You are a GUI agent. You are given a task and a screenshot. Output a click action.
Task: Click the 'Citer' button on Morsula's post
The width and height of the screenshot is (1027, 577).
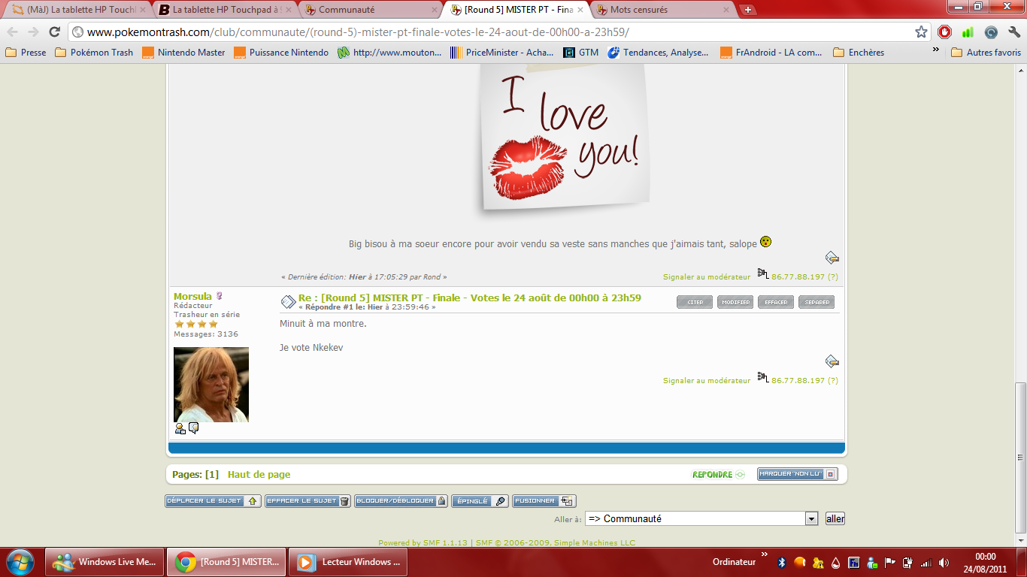click(x=695, y=302)
